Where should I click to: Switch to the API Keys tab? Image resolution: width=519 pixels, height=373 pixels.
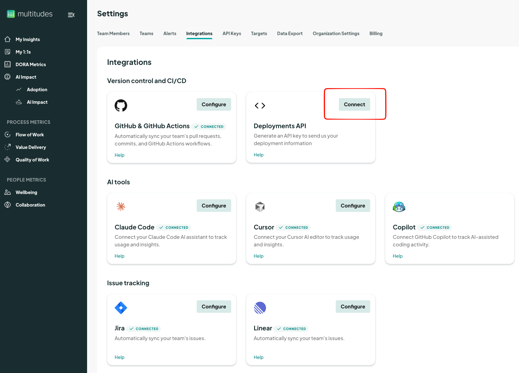(x=231, y=34)
